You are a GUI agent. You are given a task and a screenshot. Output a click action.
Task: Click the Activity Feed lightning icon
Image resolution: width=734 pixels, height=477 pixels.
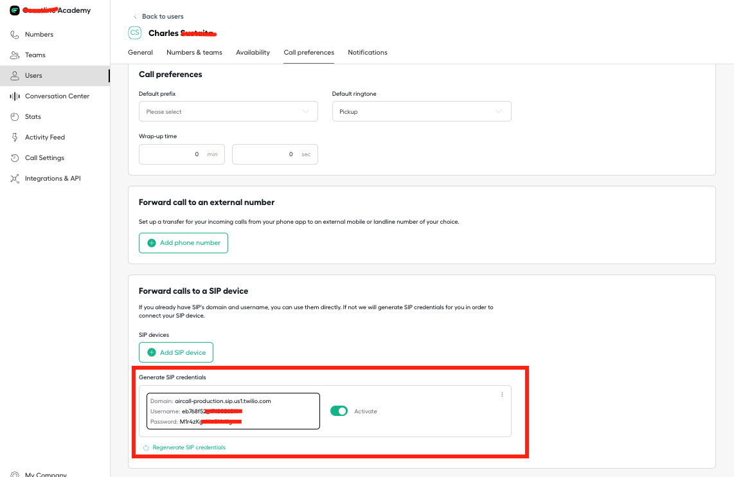15,138
